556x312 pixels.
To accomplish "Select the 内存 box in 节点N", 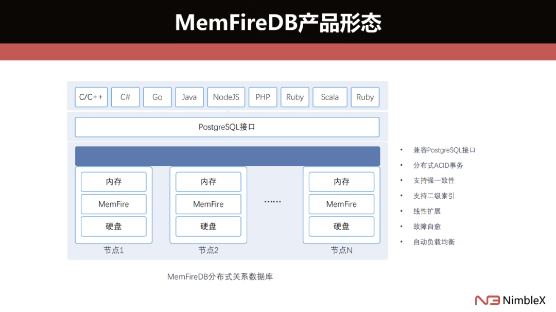I will 341,182.
